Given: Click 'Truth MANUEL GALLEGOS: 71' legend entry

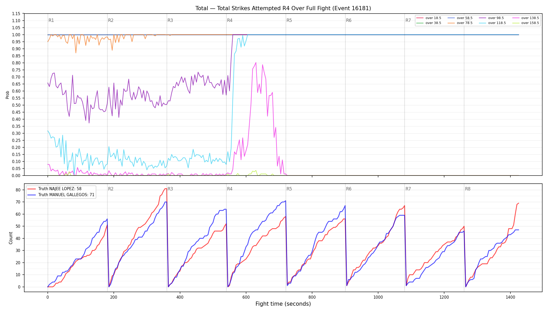Looking at the screenshot, I should point(61,195).
